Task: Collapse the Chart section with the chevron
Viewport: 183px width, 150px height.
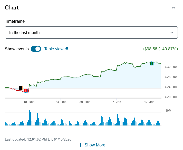Action: tap(174, 8)
